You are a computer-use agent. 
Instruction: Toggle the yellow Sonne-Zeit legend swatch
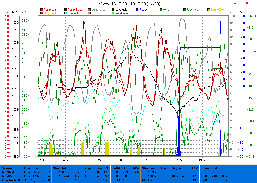point(209,10)
